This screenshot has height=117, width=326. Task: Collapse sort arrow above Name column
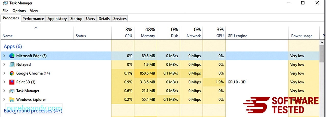[x=36, y=28]
